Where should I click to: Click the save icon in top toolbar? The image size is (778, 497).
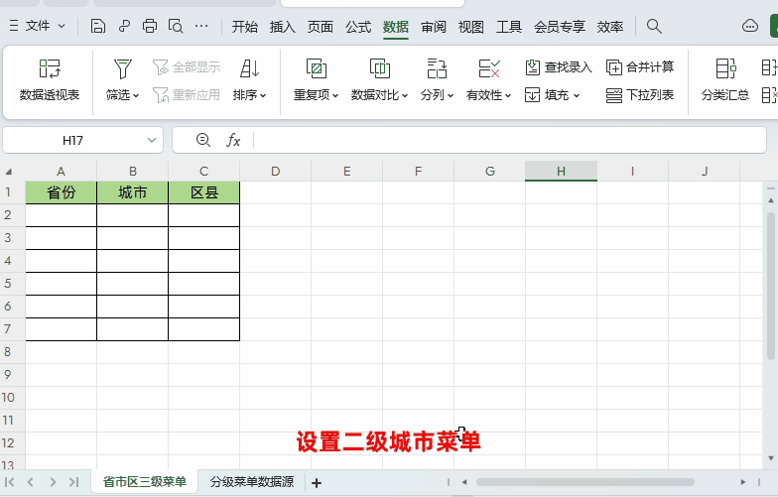98,26
